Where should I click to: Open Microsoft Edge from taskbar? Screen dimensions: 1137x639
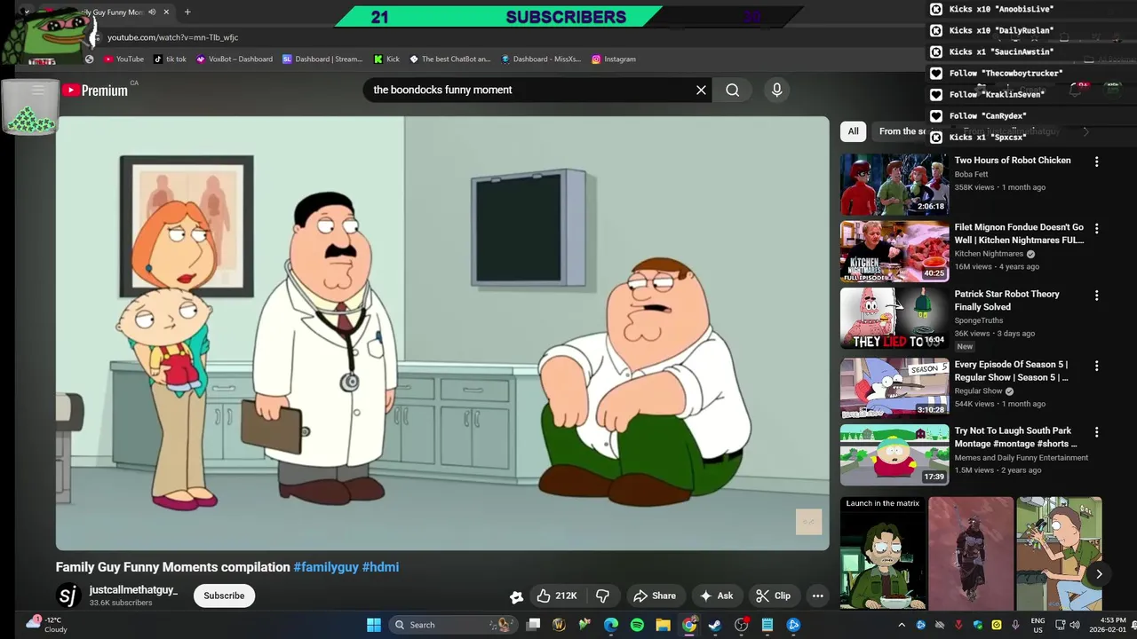coord(611,625)
